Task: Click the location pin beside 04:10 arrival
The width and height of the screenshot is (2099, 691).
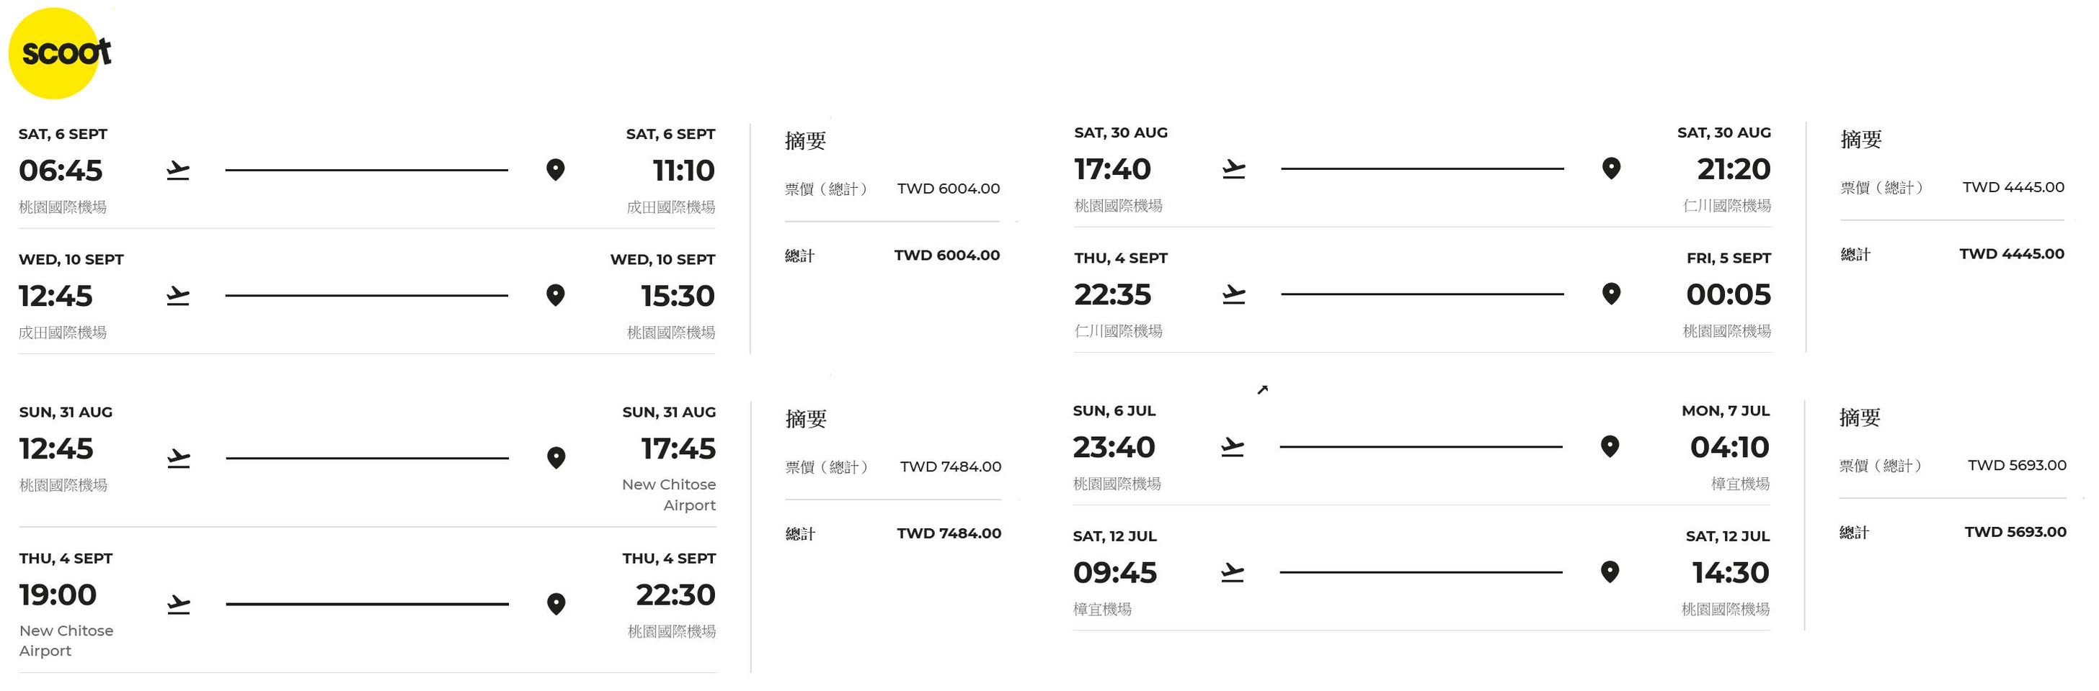Action: [1610, 447]
